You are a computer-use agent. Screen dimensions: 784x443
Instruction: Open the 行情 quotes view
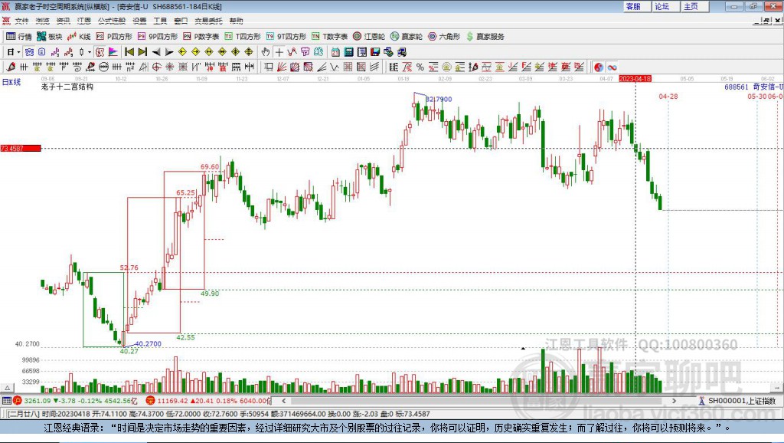coord(18,37)
